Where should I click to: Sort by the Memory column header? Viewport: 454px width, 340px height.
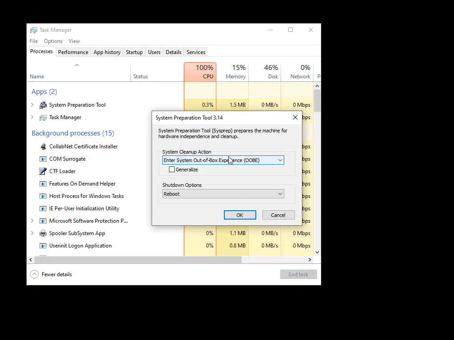[232, 72]
